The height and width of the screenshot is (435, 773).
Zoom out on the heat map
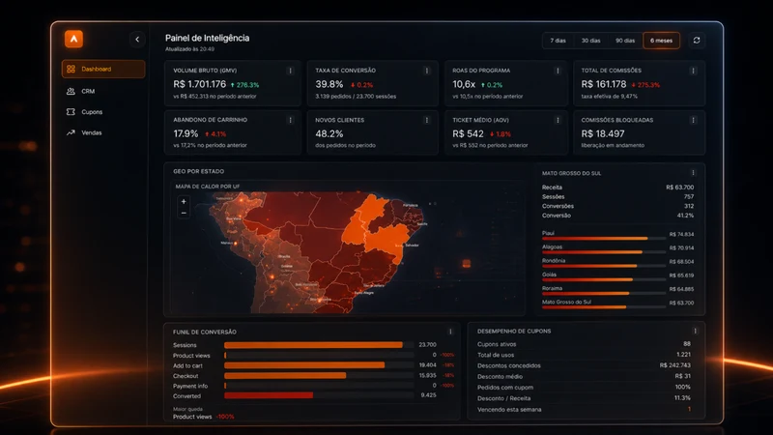point(184,213)
